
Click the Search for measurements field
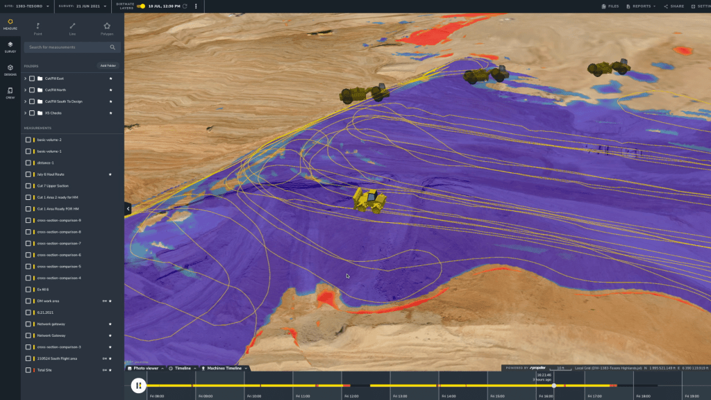tap(68, 47)
